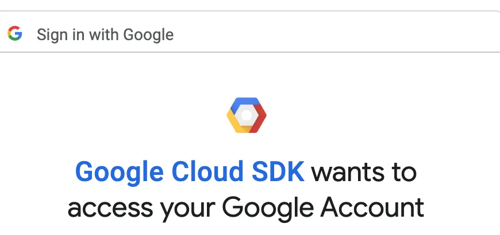Click the red right segment of Cloud logo
This screenshot has width=500, height=235.
[260, 119]
